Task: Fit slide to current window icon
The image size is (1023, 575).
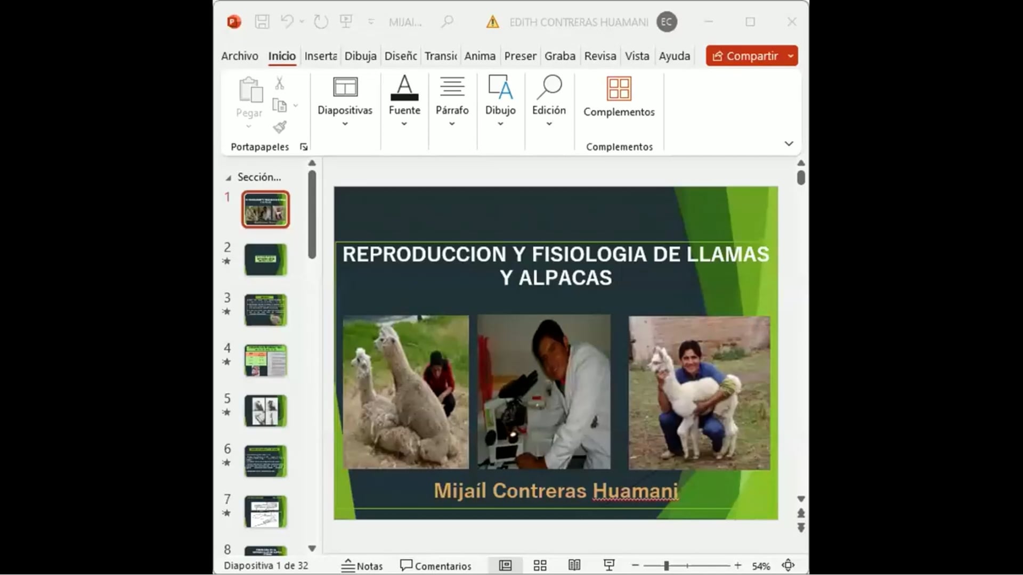Action: (x=788, y=565)
